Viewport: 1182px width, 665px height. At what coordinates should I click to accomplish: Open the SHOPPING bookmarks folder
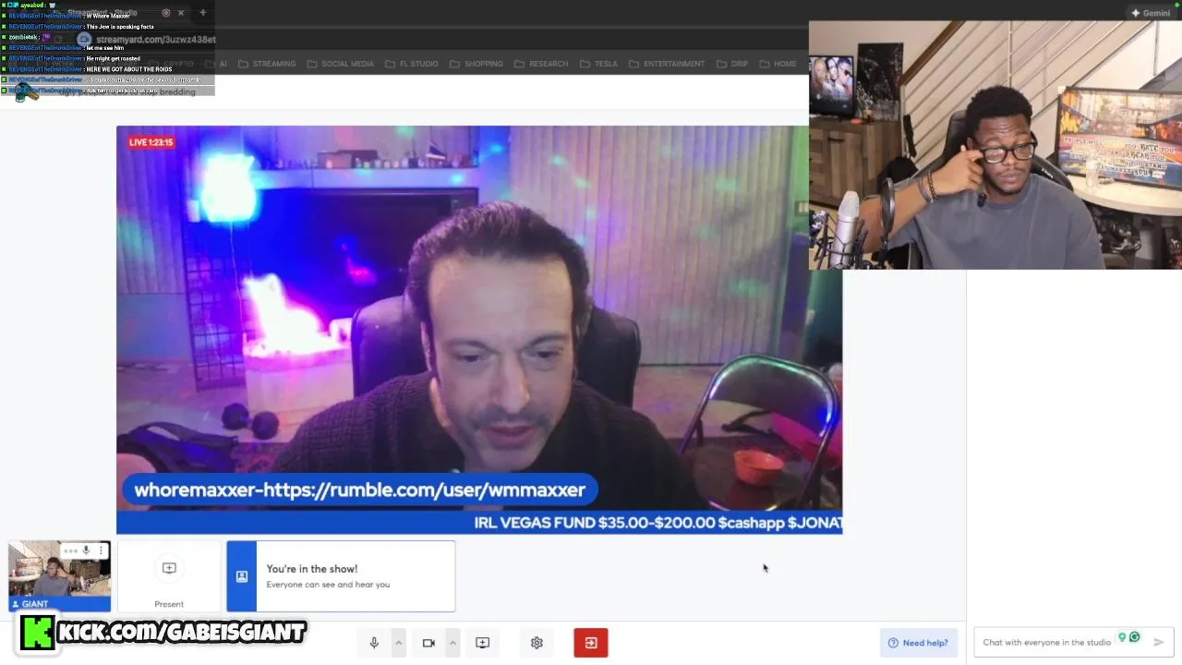[476, 64]
